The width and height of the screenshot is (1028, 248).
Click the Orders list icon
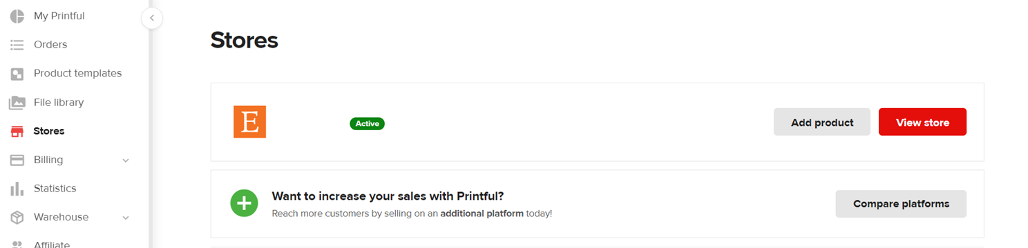click(17, 45)
